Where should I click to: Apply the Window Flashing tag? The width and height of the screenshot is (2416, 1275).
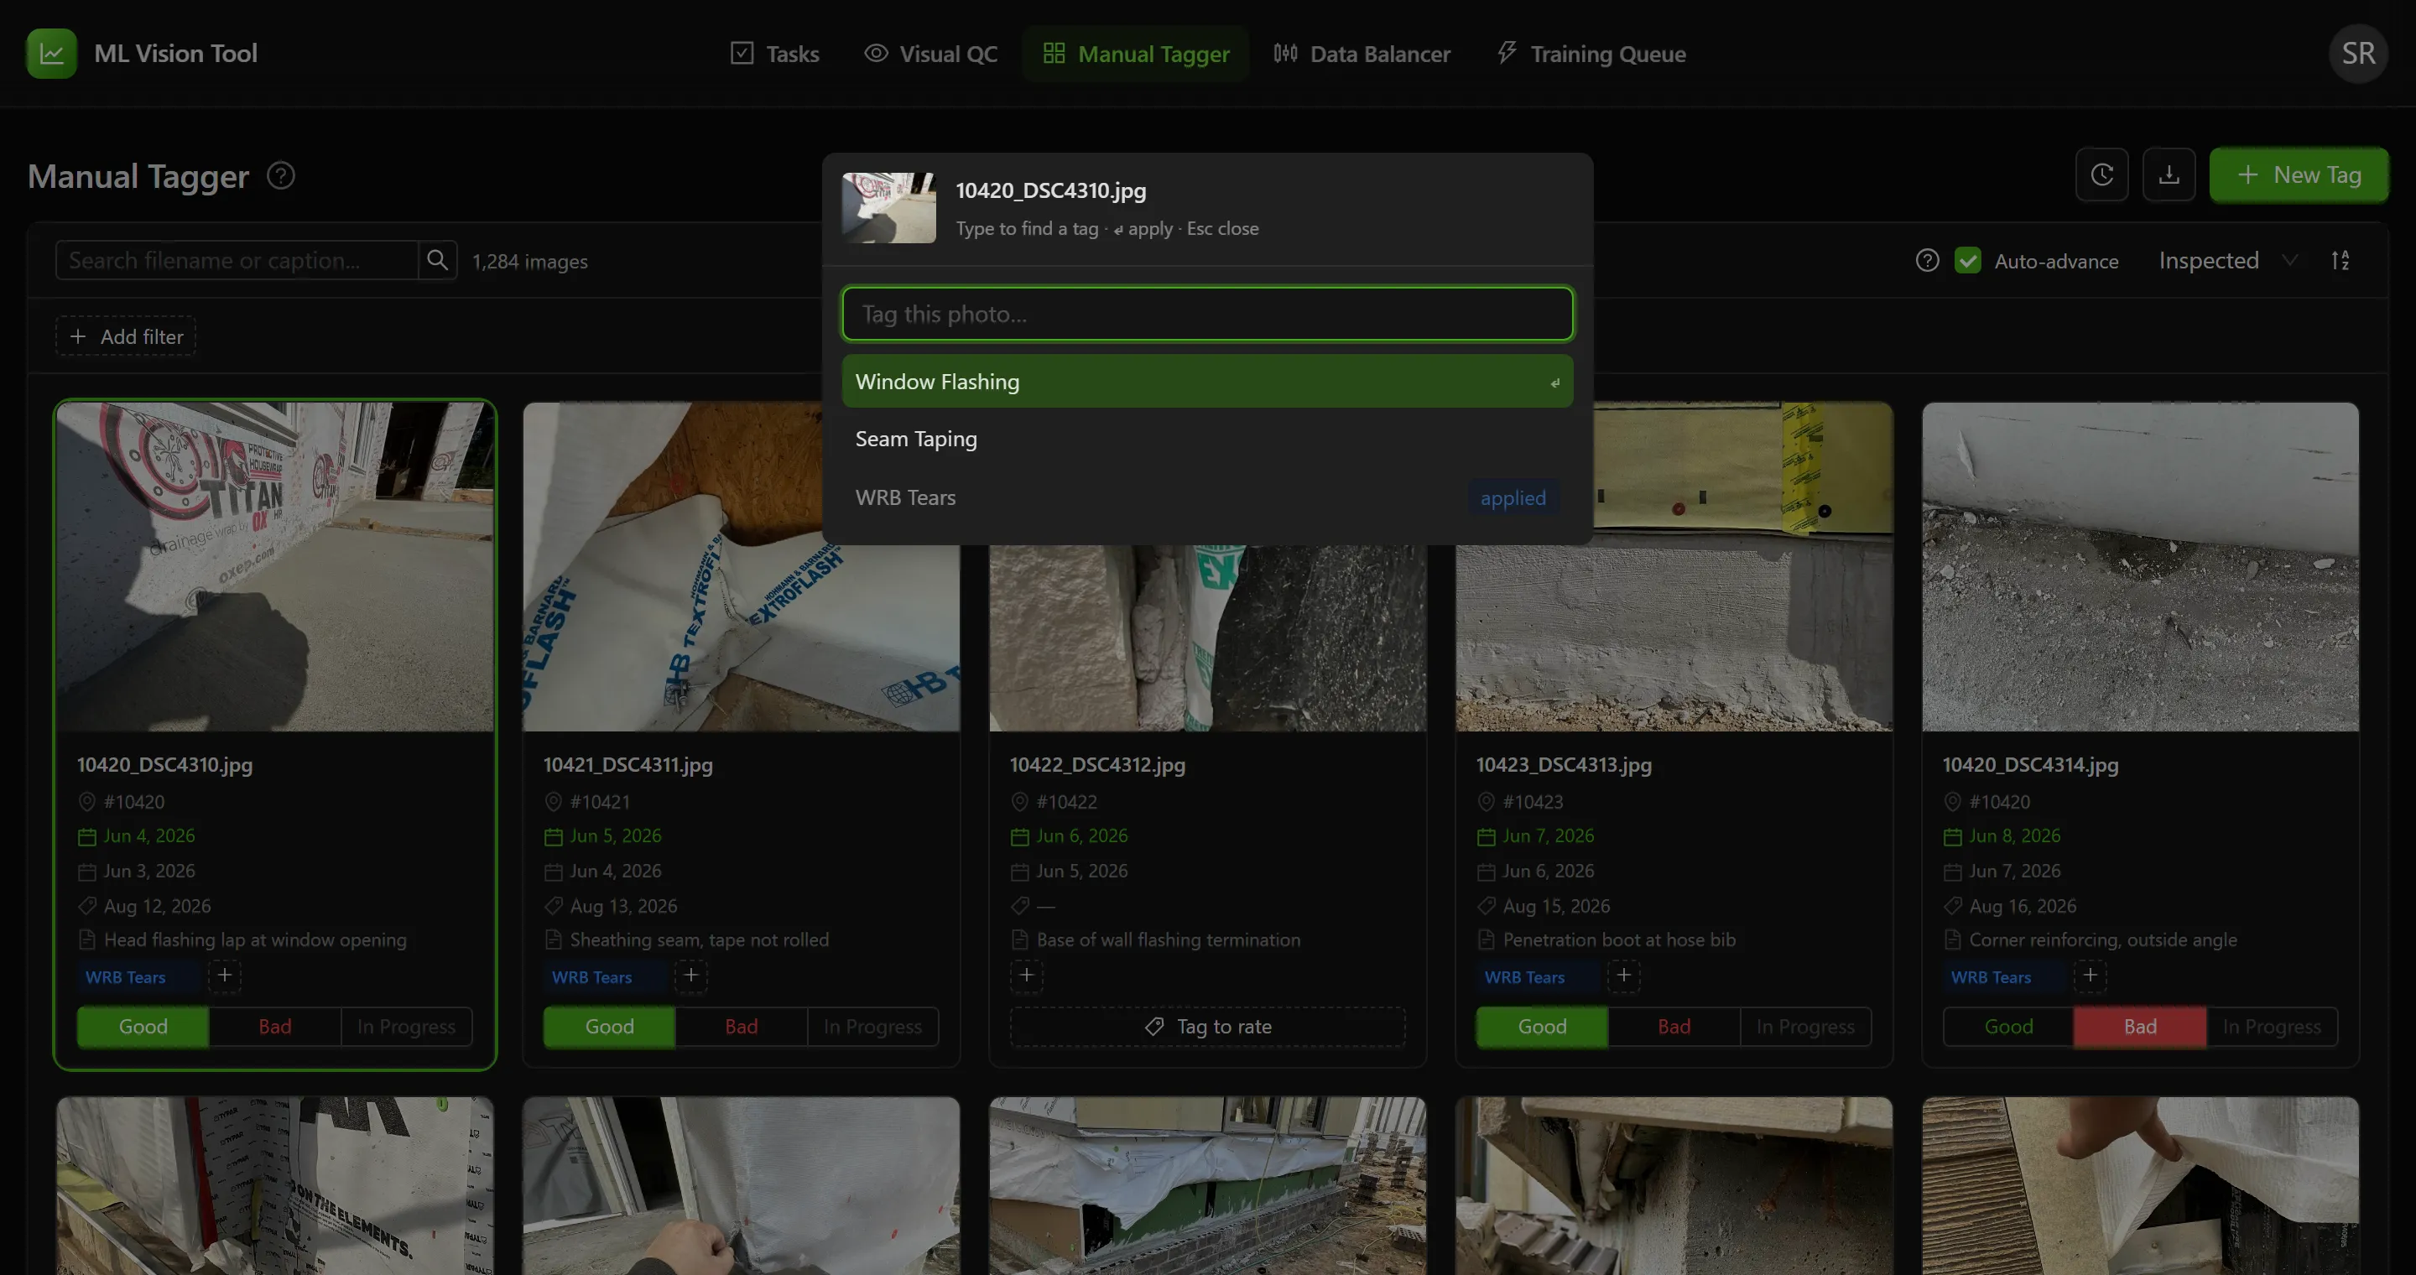[1207, 381]
